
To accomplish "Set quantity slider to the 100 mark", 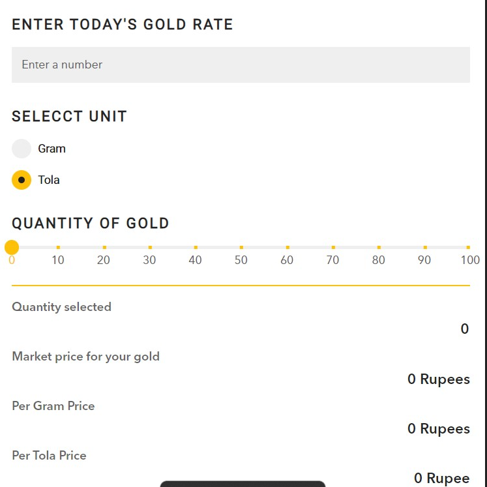I will pos(468,248).
